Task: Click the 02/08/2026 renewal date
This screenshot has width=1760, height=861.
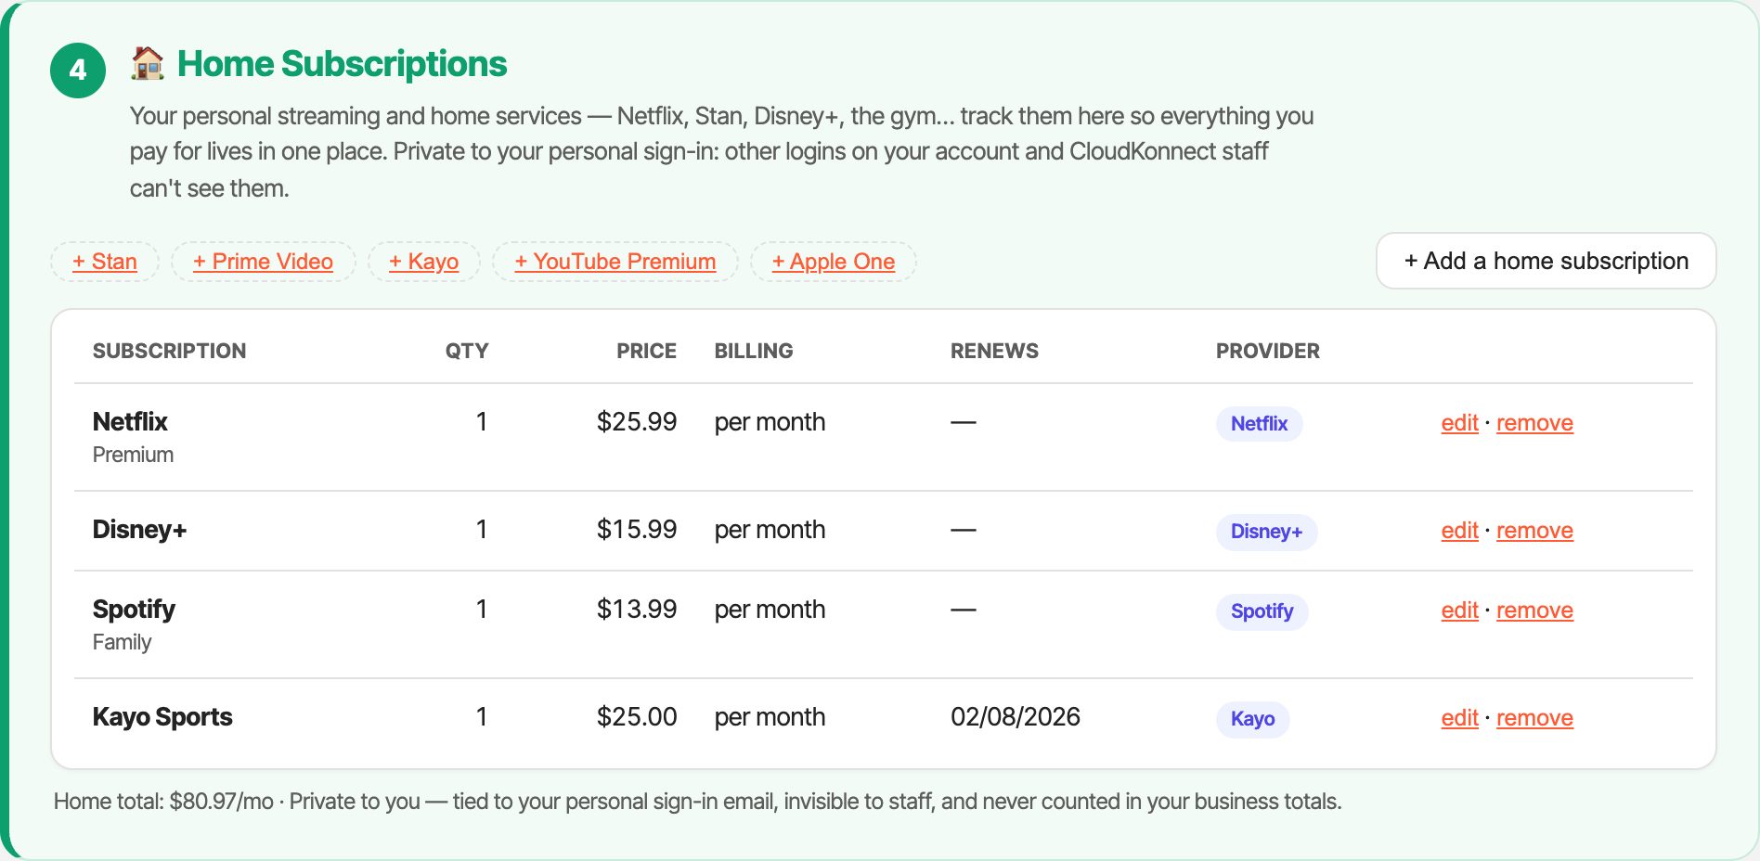Action: tap(1016, 717)
